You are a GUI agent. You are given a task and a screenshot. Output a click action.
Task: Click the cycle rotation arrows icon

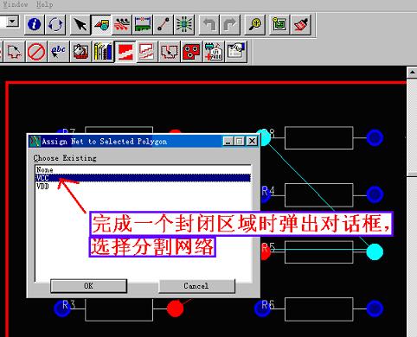55,24
